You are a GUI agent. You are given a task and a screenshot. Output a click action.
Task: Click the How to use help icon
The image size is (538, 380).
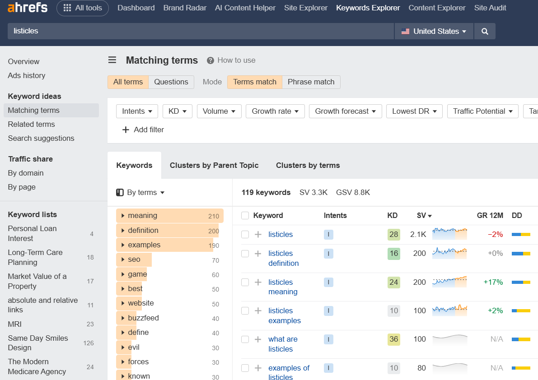tap(211, 60)
